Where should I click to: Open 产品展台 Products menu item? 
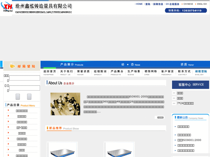click(117, 73)
